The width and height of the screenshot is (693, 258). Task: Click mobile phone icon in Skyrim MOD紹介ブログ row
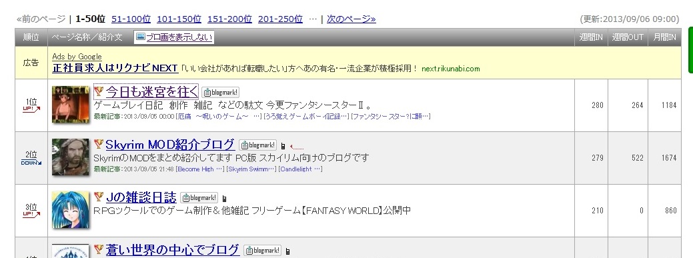pyautogui.click(x=283, y=146)
